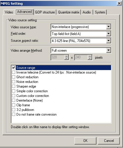Tick the Ghost reduction checkbox
Screen dimensions: 123x148
13,77
